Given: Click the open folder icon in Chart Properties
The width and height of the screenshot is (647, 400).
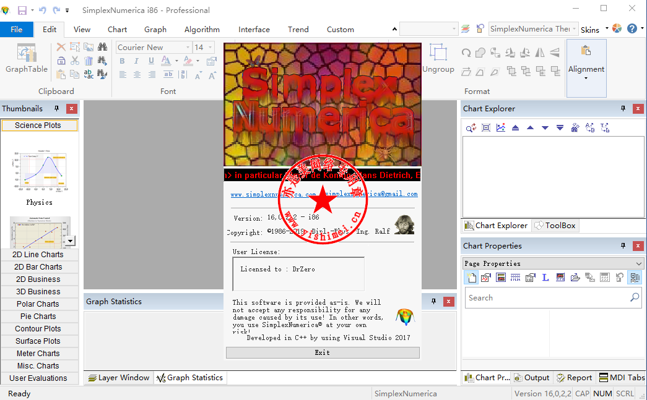Looking at the screenshot, I should (x=575, y=277).
